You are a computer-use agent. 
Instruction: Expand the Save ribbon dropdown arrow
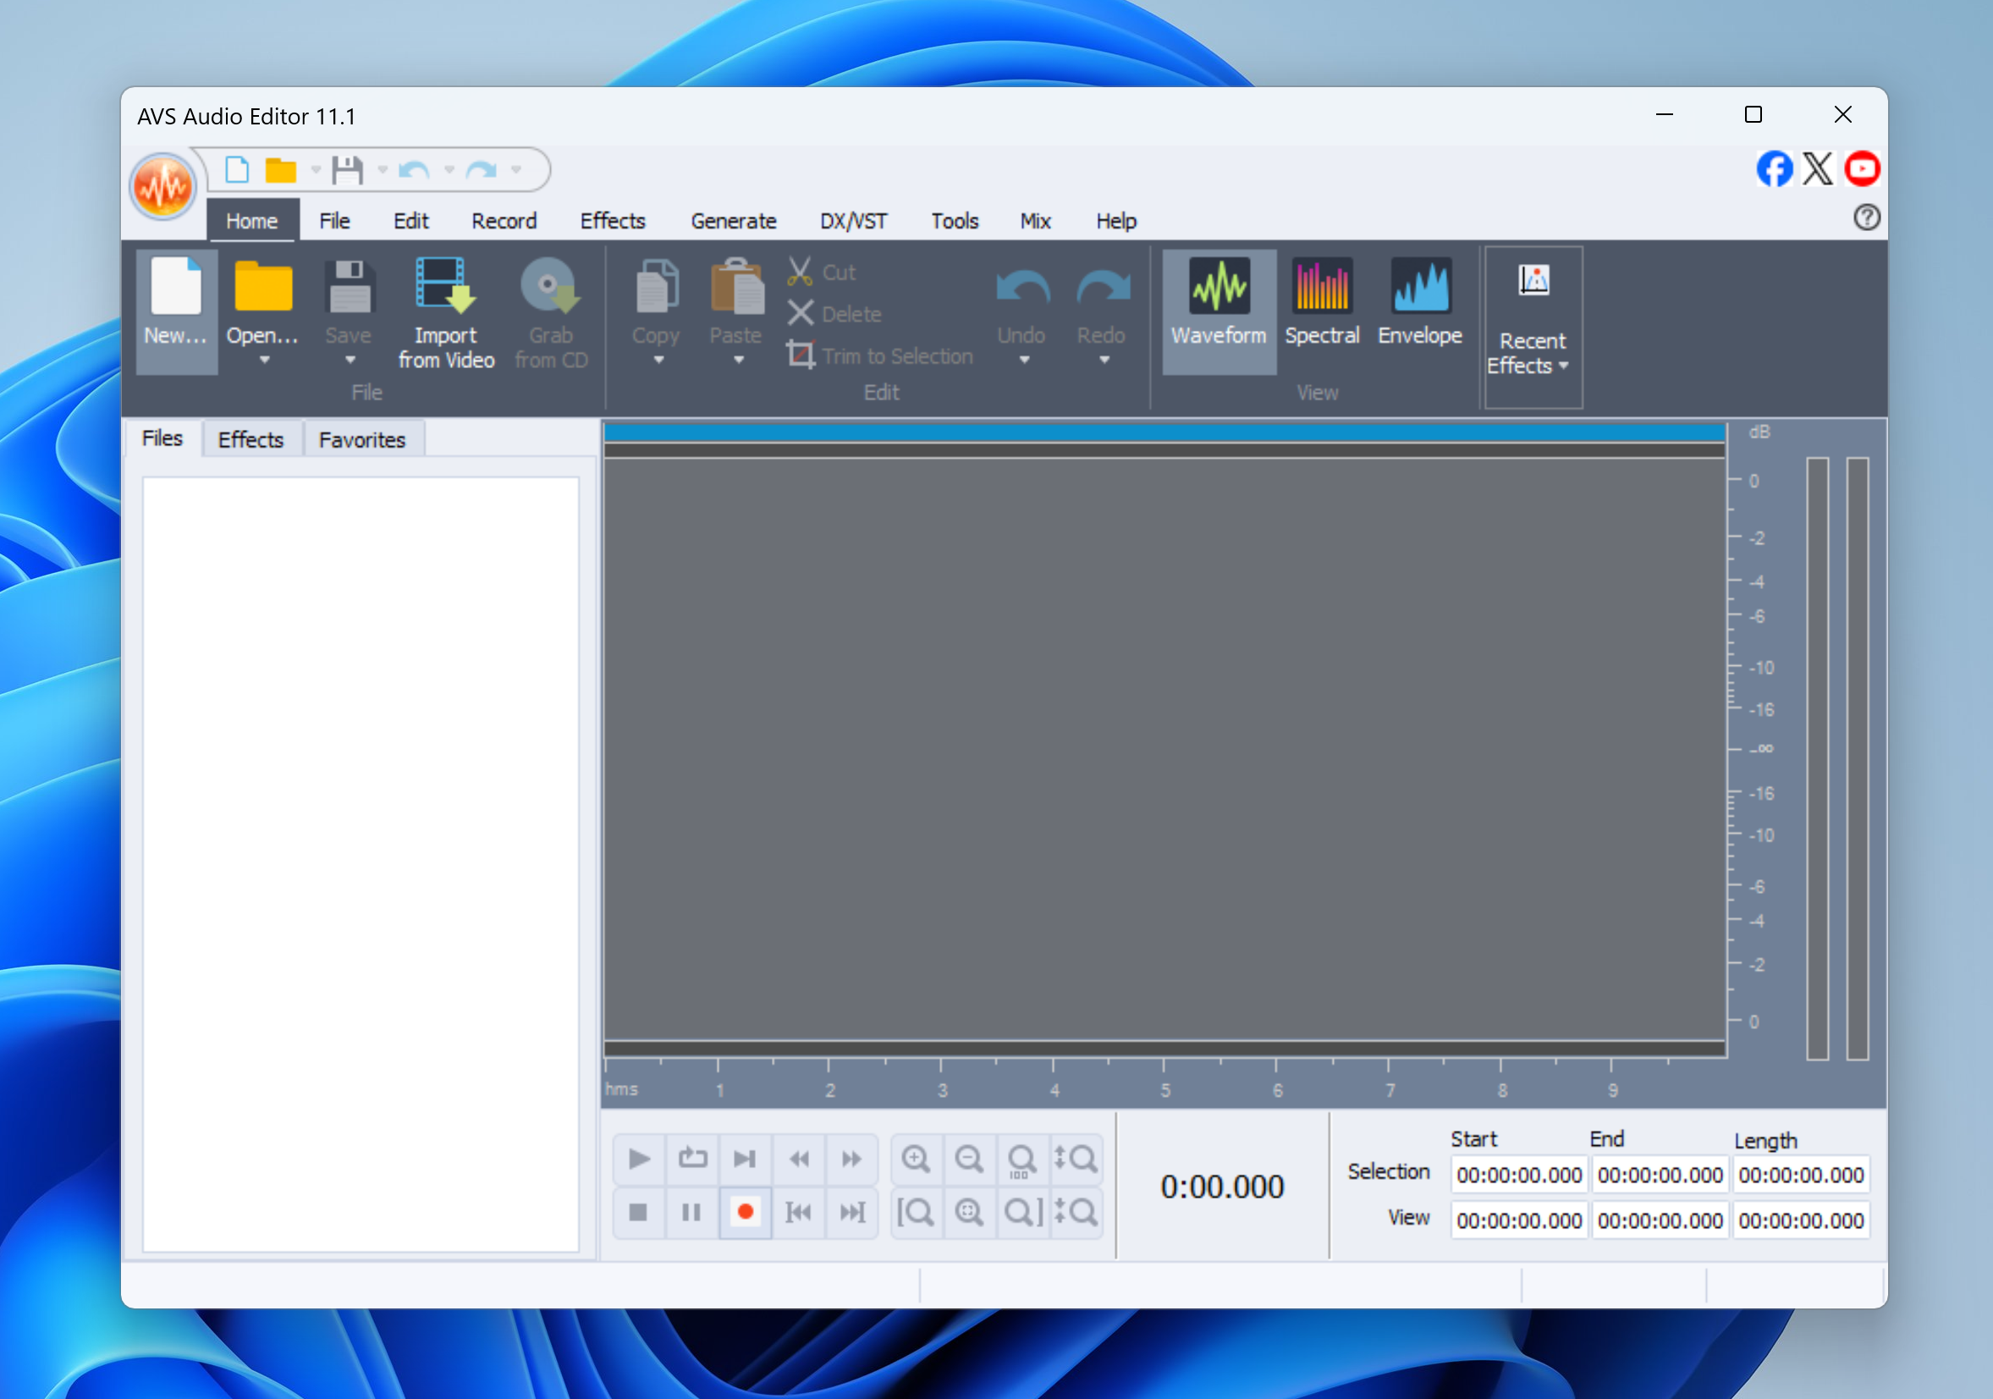coord(350,361)
